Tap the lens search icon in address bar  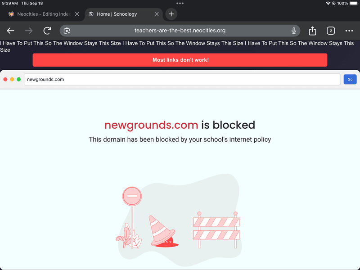tap(67, 31)
